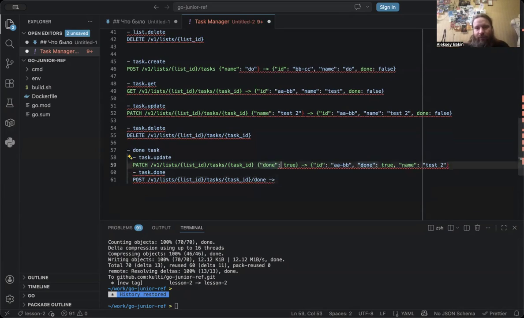Image resolution: width=524 pixels, height=318 pixels.
Task: Open the remote window indicator in status bar
Action: point(7,314)
